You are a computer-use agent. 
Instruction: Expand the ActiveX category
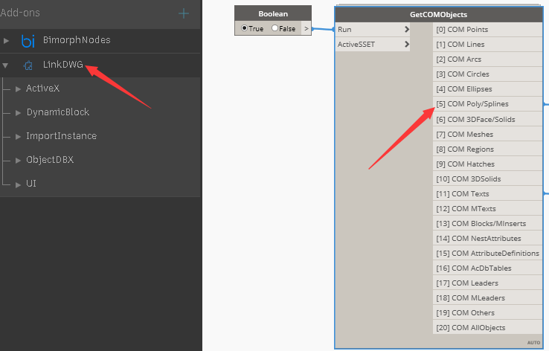click(18, 89)
